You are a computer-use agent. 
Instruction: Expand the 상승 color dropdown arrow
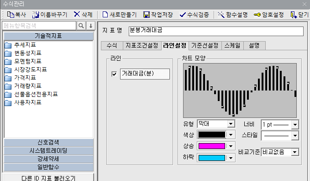pyautogui.click(x=231, y=146)
